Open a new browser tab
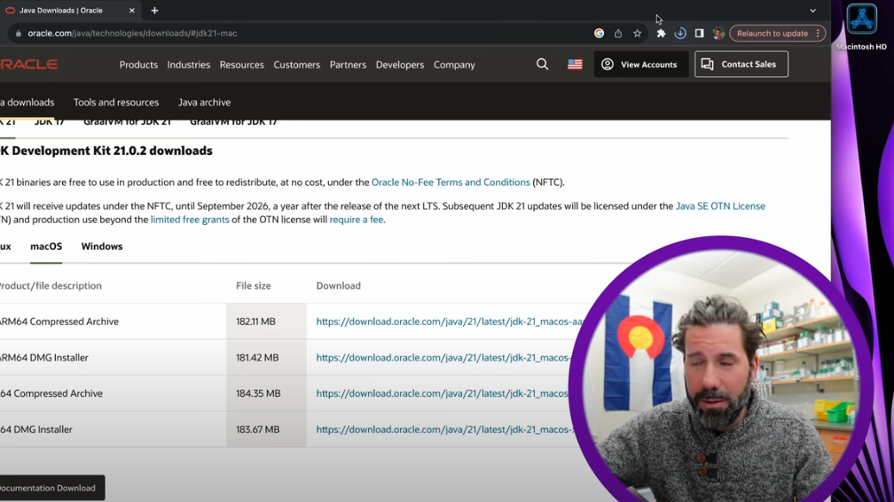Image resolution: width=894 pixels, height=502 pixels. click(154, 11)
